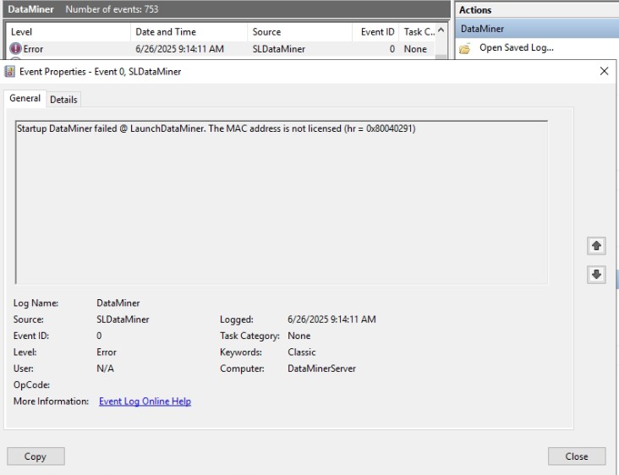This screenshot has width=619, height=475.
Task: Select the 6/26/2025 9:14:11 AM cell in the event row
Action: click(x=179, y=49)
